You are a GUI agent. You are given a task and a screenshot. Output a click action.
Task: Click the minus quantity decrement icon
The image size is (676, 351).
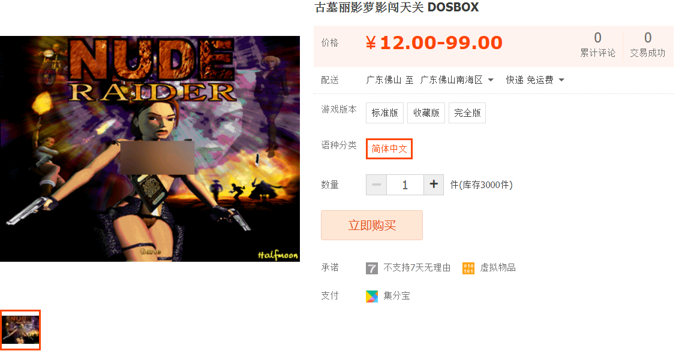pos(376,184)
